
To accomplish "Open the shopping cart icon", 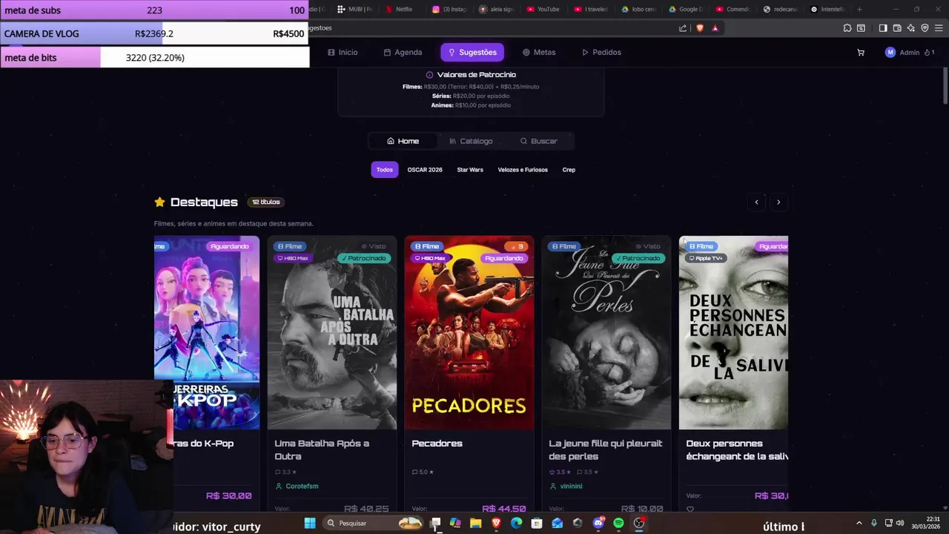I will [x=860, y=53].
